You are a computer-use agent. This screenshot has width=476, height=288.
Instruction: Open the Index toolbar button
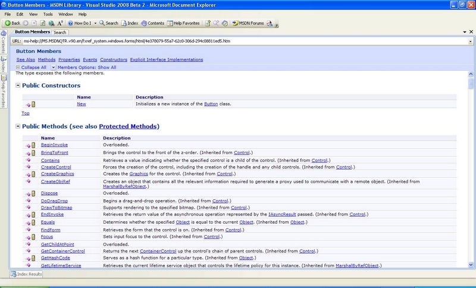pos(129,23)
